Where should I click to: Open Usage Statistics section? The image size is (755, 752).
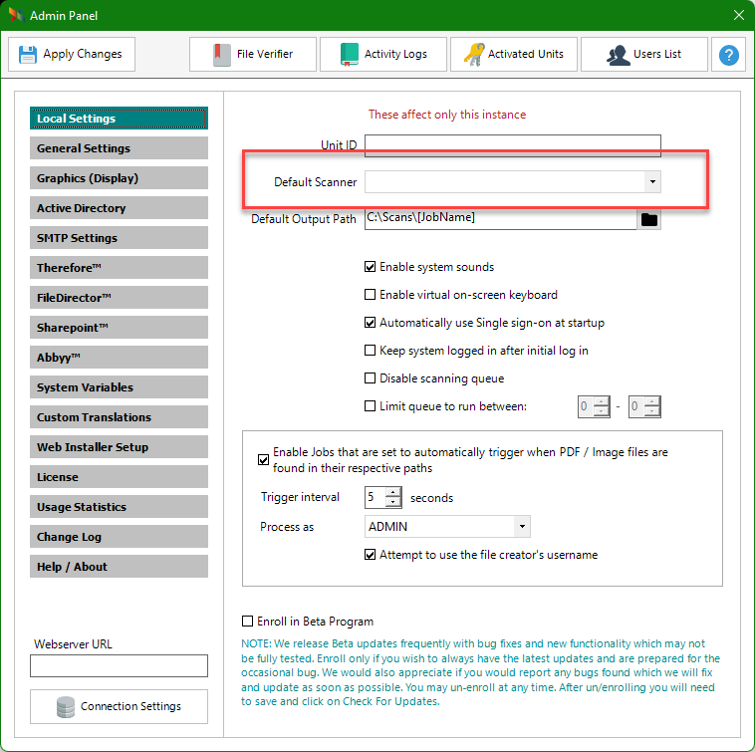tap(119, 506)
